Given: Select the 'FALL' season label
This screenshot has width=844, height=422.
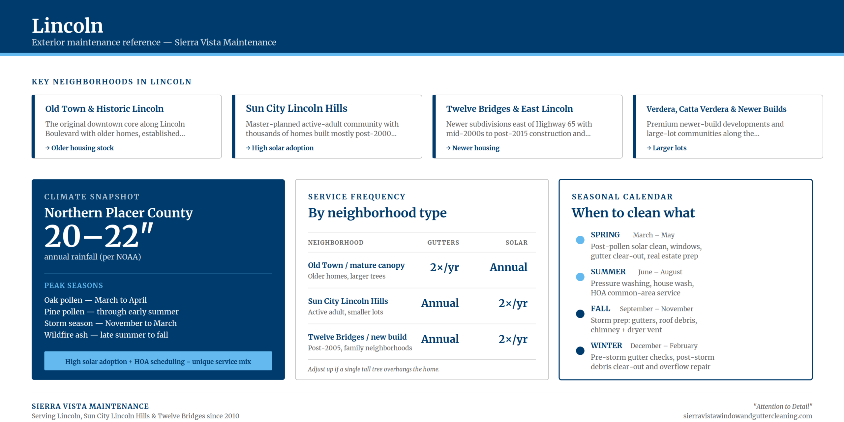Looking at the screenshot, I should point(601,309).
